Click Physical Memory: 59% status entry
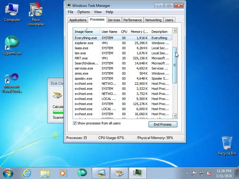Screen dimensions: 239x179 coord(155,138)
